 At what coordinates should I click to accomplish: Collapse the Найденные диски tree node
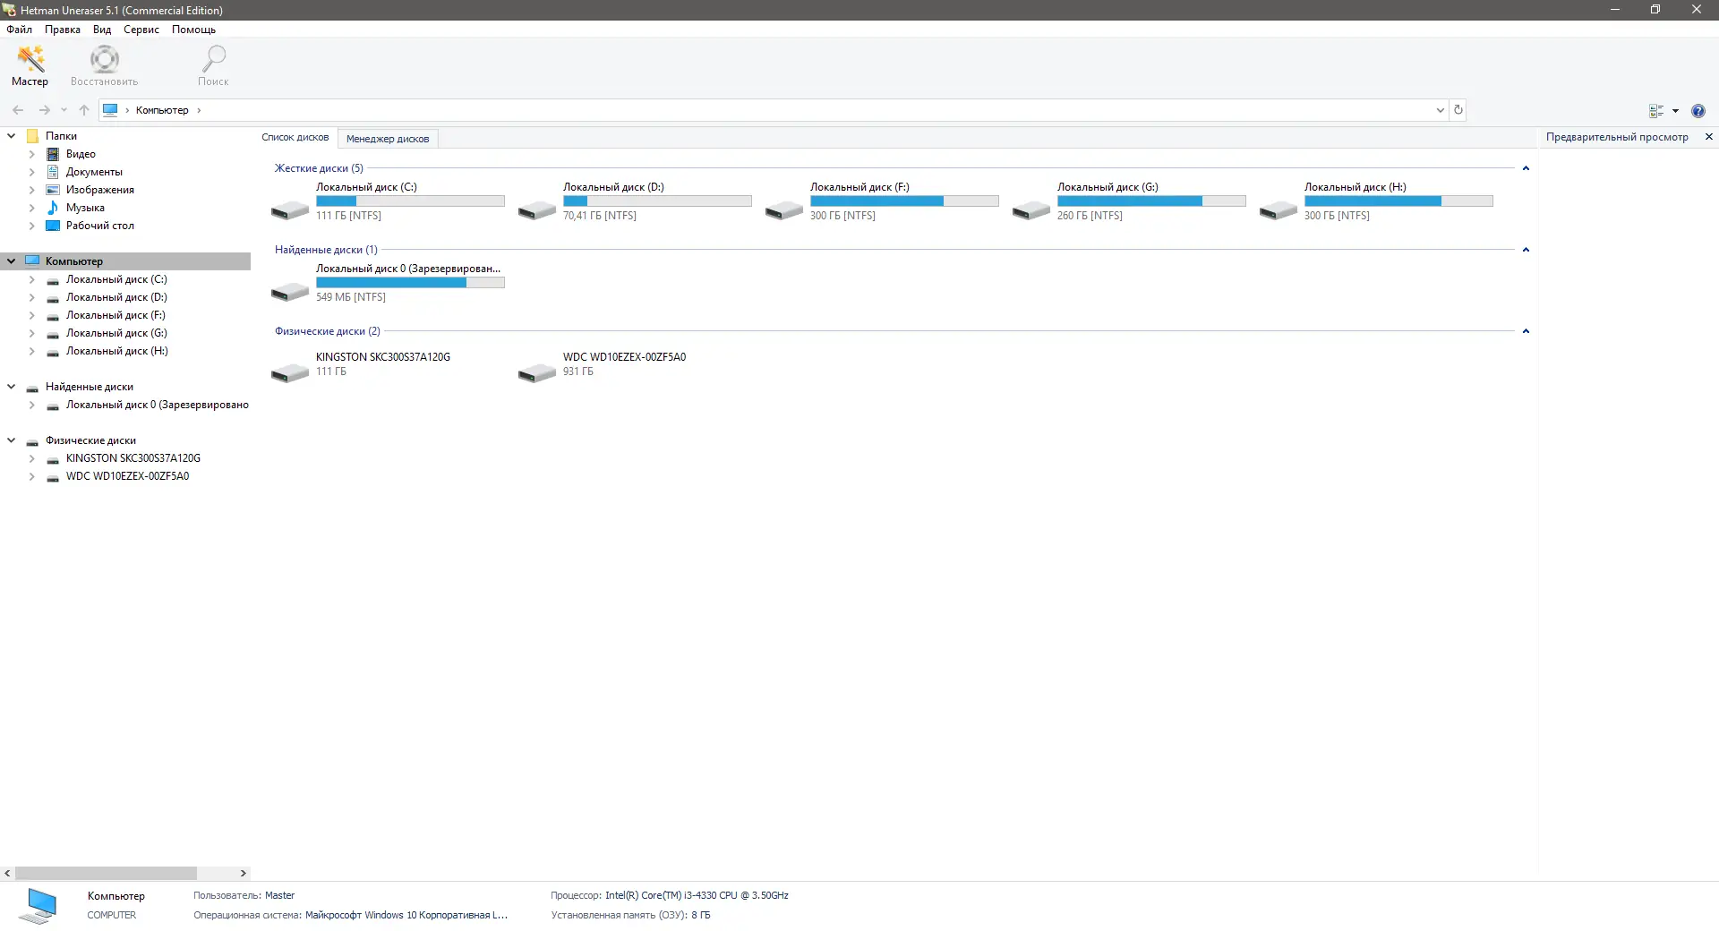coord(12,387)
